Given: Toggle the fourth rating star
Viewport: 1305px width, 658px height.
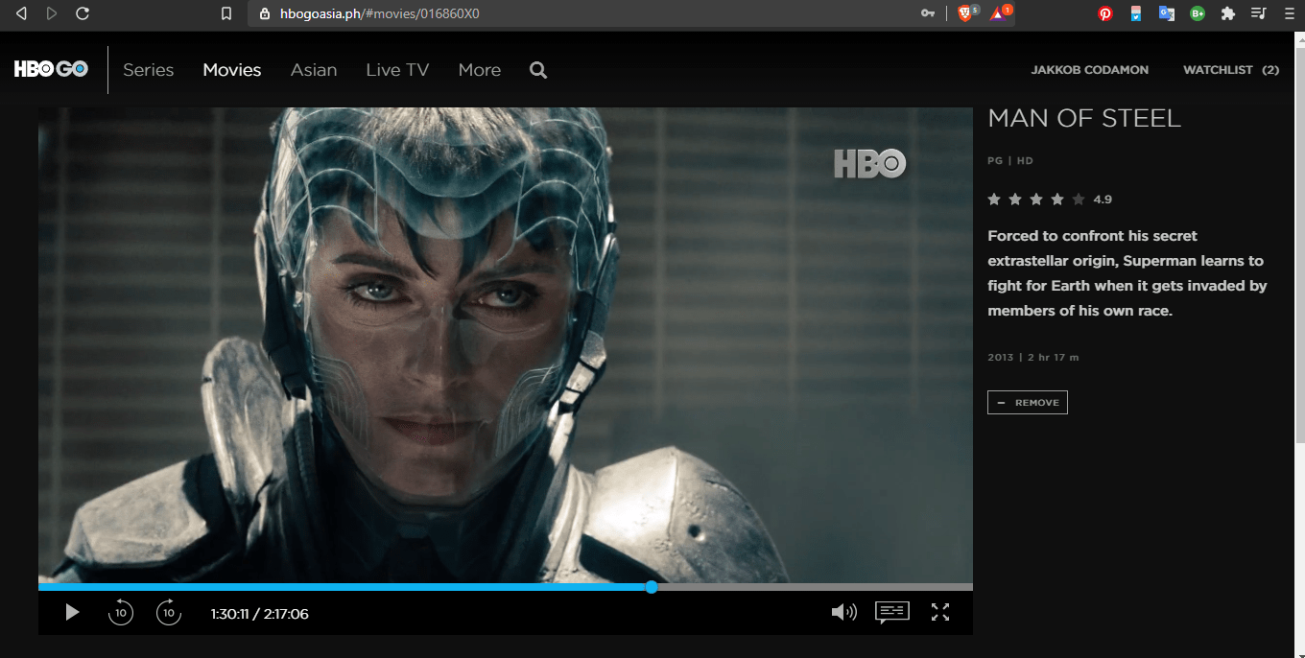Looking at the screenshot, I should [x=1056, y=199].
